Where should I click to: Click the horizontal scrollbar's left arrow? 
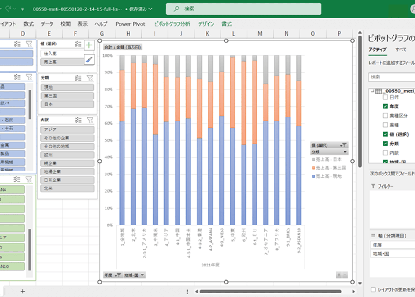click(x=196, y=292)
